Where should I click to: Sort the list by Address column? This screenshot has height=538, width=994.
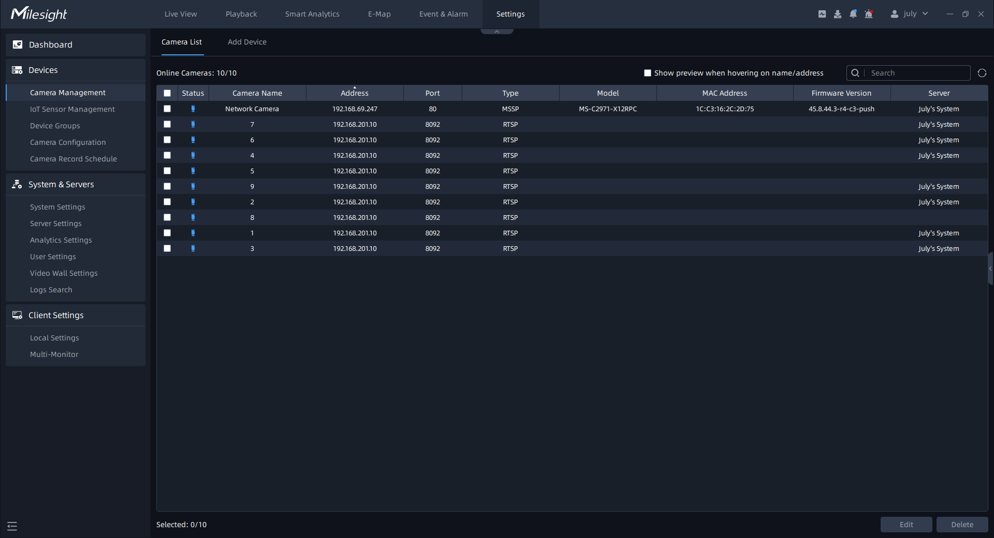pos(355,93)
